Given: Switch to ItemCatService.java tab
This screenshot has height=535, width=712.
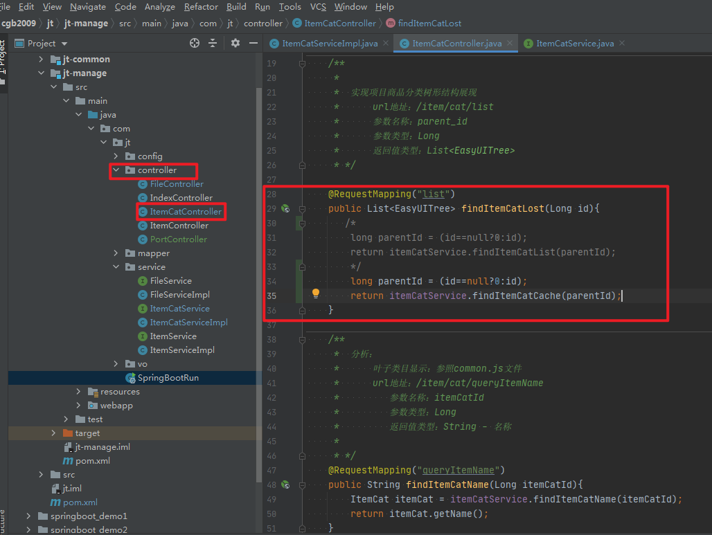Looking at the screenshot, I should click(575, 43).
